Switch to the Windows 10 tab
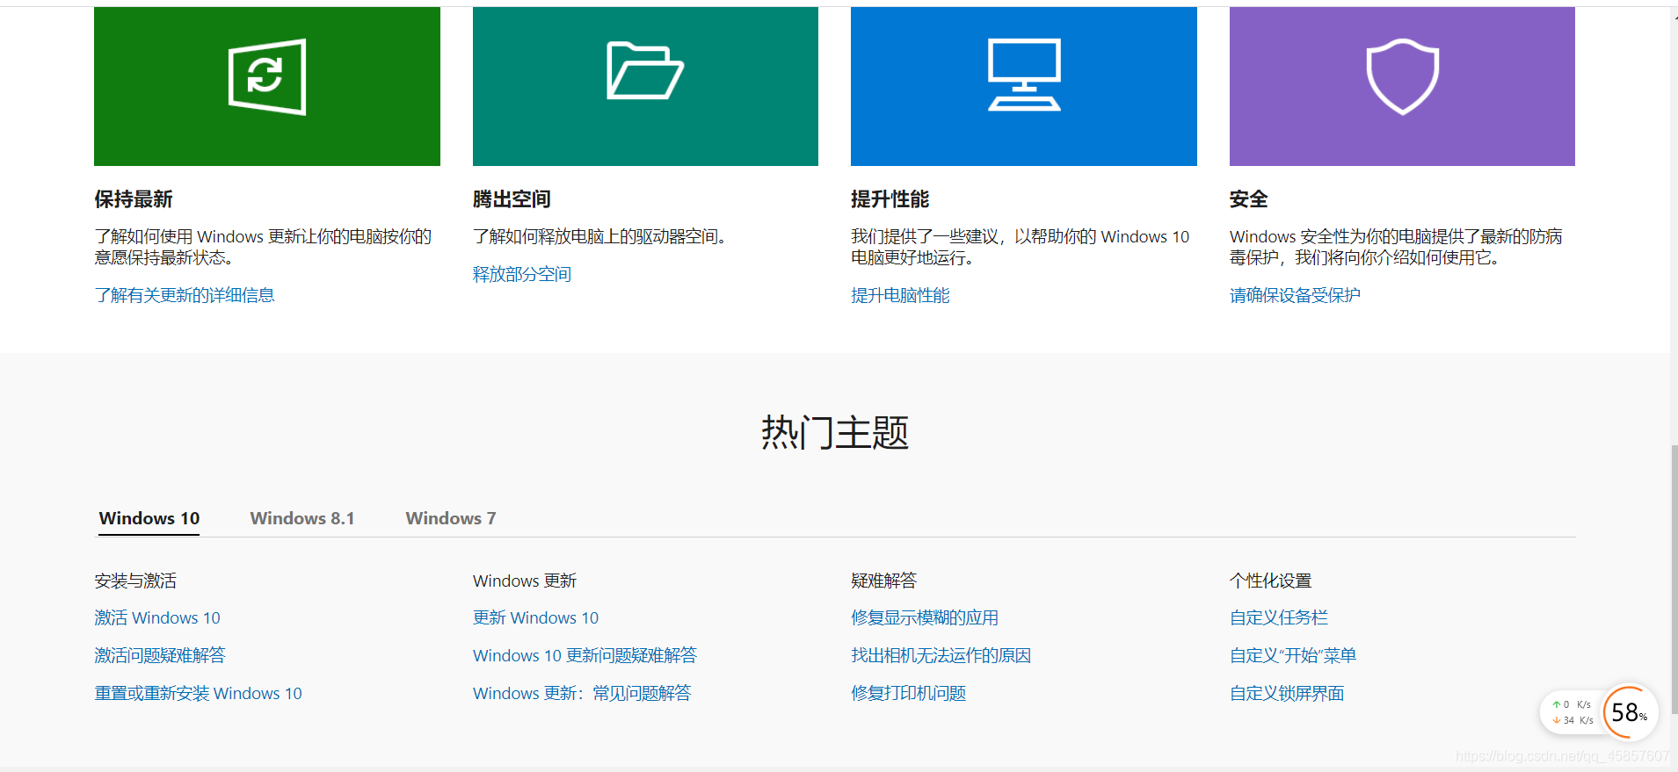Screen dimensions: 1678x772 click(149, 518)
